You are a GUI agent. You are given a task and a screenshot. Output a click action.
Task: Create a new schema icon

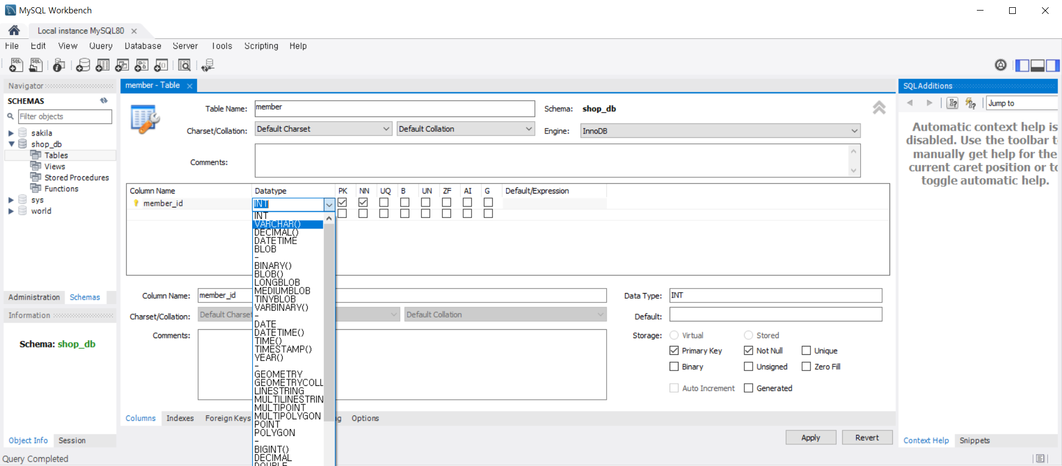coord(83,65)
